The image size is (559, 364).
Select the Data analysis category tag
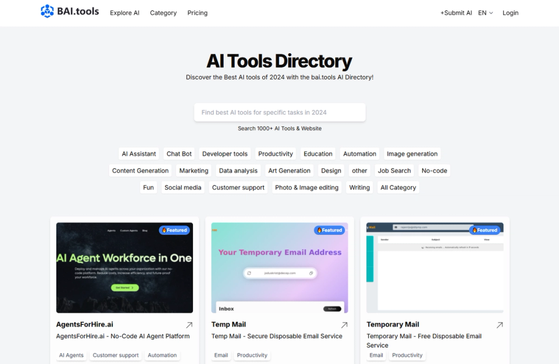pos(238,171)
